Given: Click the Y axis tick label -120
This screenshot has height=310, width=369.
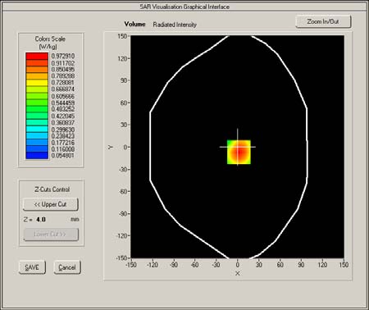Looking at the screenshot, I should (121, 235).
